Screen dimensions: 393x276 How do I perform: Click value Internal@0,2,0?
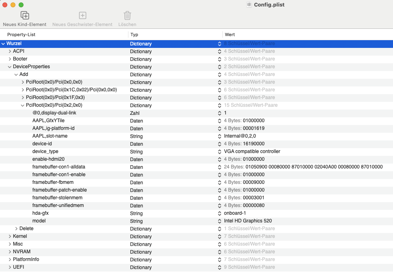240,136
